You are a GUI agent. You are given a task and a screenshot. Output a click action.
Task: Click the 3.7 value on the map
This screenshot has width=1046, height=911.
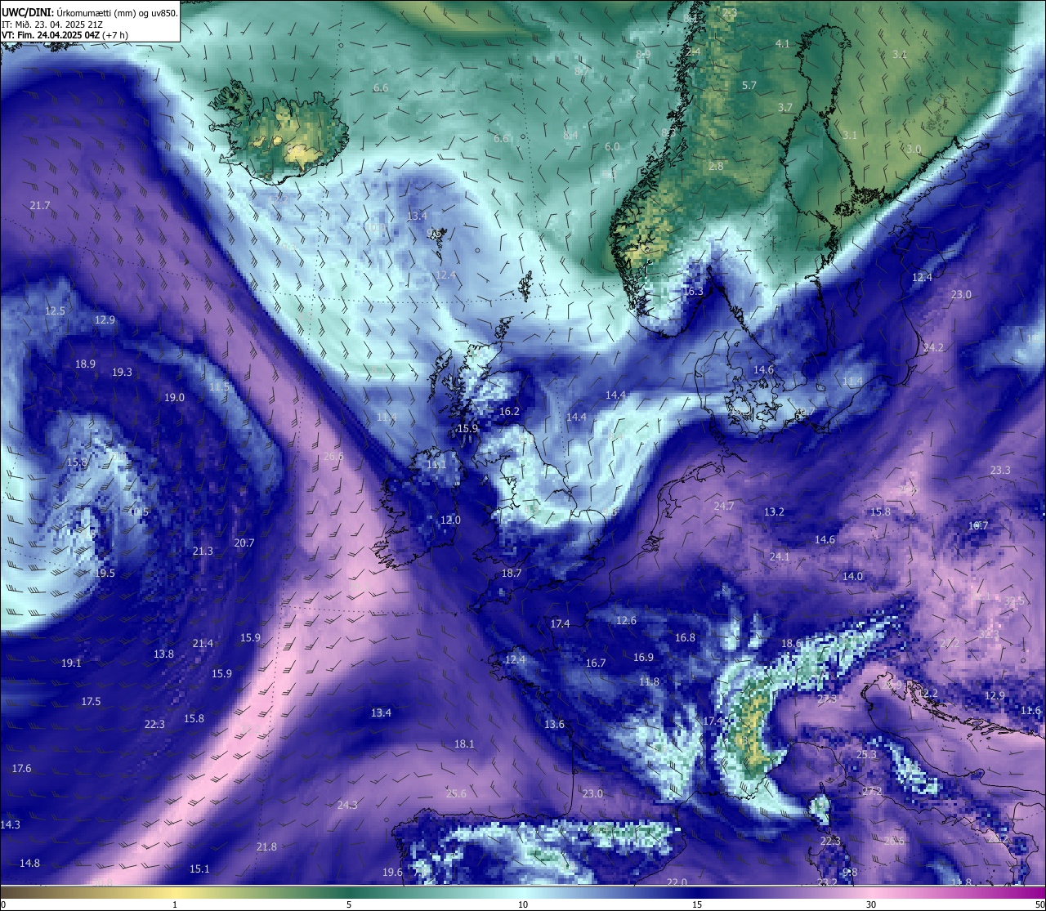[785, 108]
